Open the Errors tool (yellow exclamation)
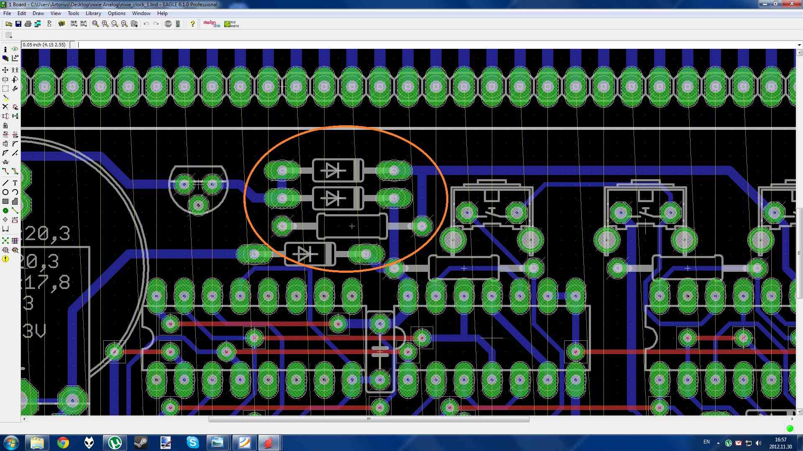The width and height of the screenshot is (803, 451). (5, 259)
